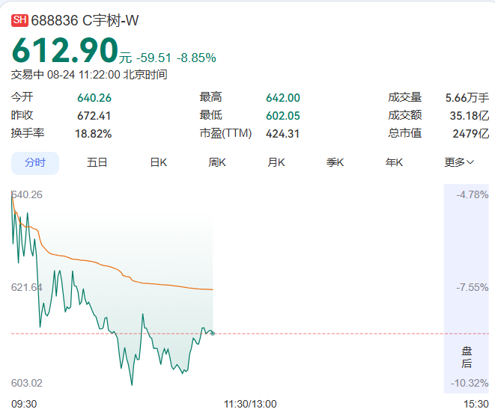Click the 换手率 label
495x418 pixels.
click(28, 133)
